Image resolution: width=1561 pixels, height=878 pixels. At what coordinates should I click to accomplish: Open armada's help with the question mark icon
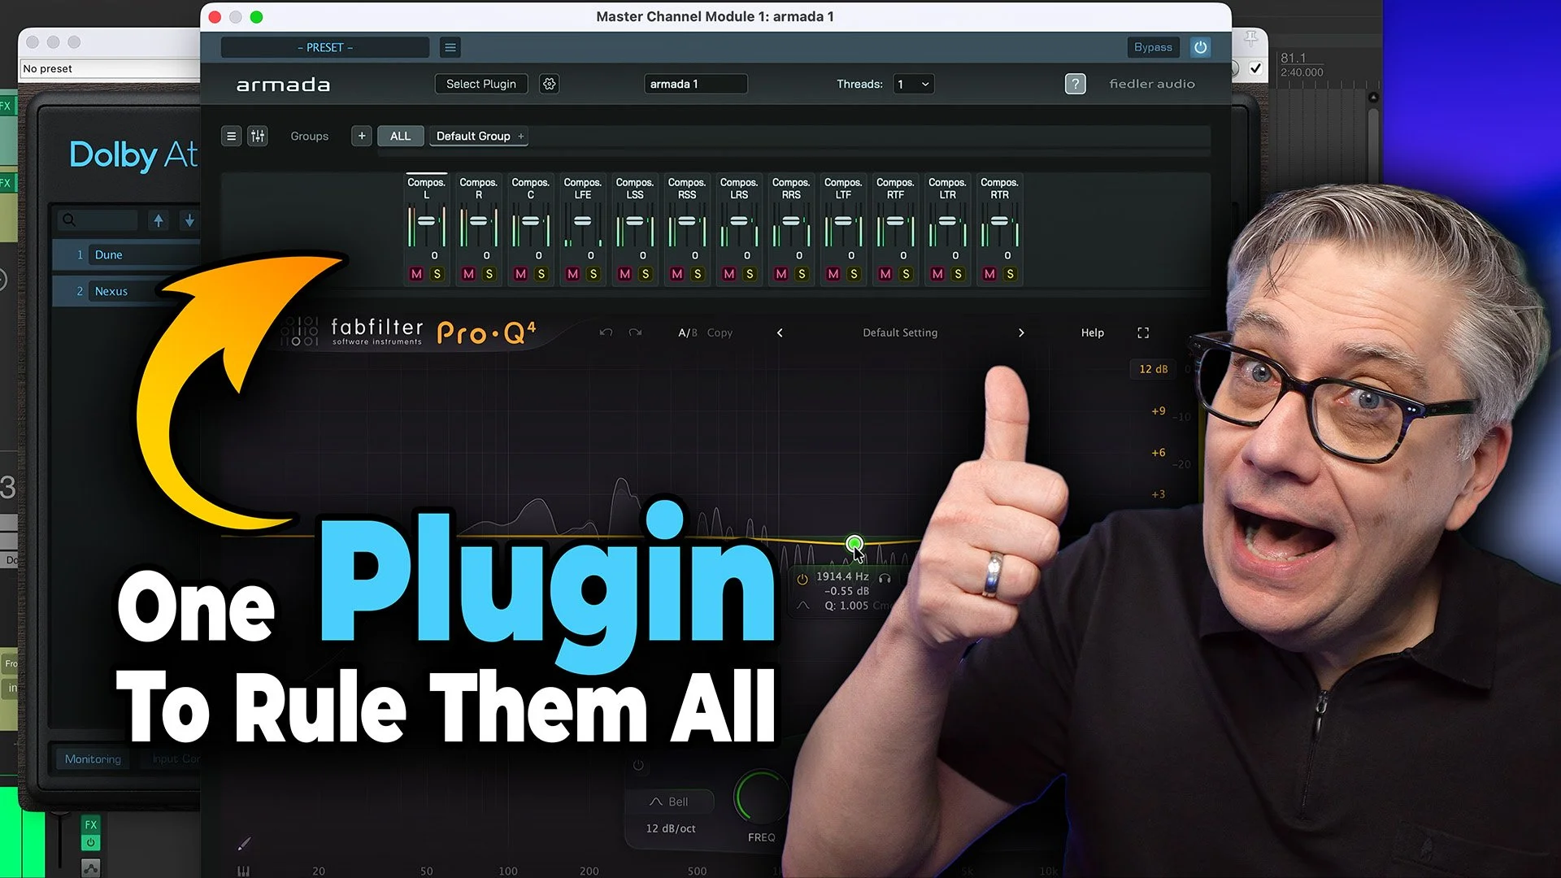click(1075, 84)
